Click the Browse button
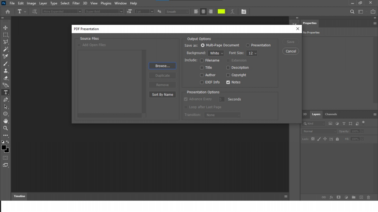This screenshot has width=378, height=212. tap(162, 66)
